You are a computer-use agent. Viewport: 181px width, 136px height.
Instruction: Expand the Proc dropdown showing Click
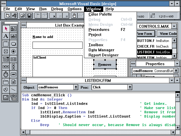(x=130, y=87)
